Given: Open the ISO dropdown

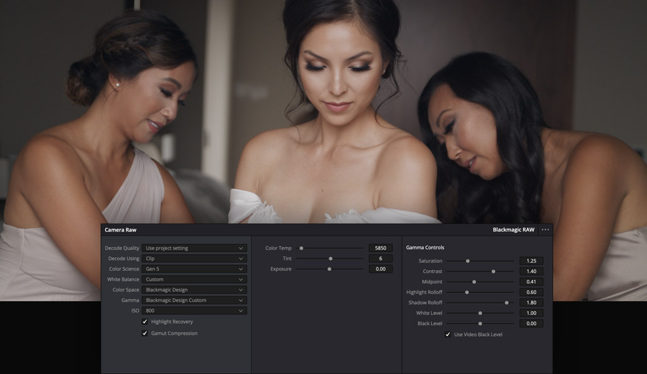Looking at the screenshot, I should (x=194, y=311).
